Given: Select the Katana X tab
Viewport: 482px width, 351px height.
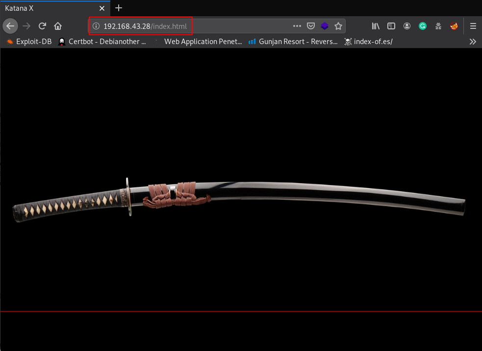Looking at the screenshot, I should [55, 8].
